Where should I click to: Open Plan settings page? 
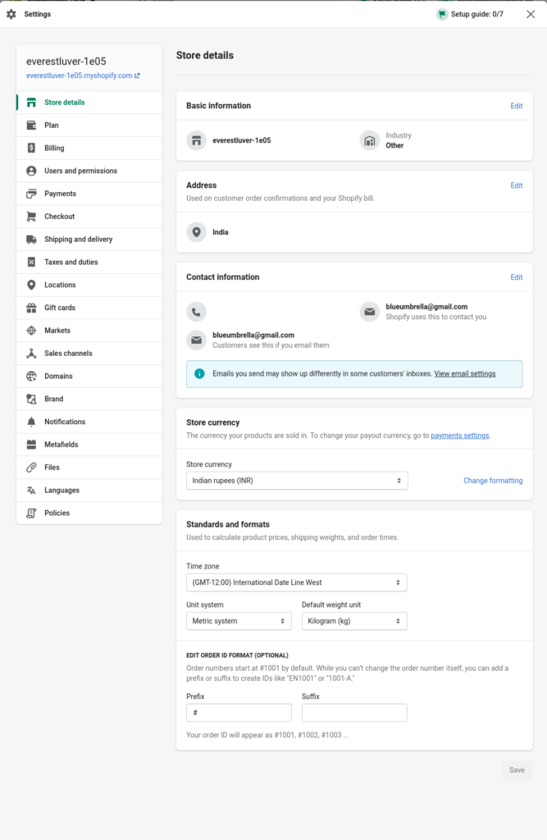point(89,126)
